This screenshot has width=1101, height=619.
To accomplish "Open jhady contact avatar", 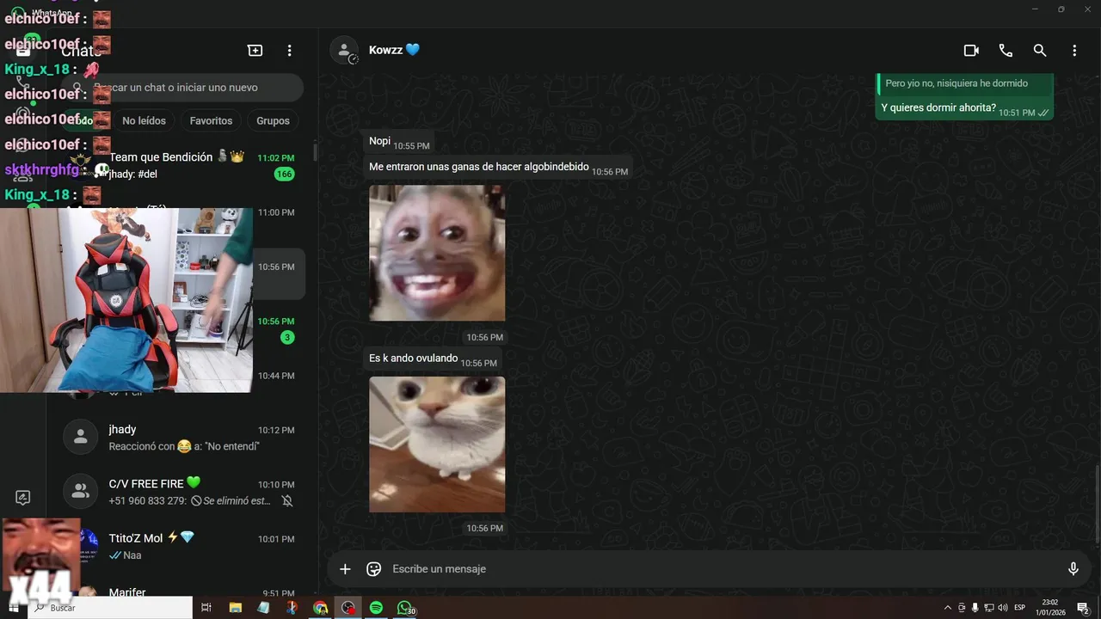I will pos(80,437).
